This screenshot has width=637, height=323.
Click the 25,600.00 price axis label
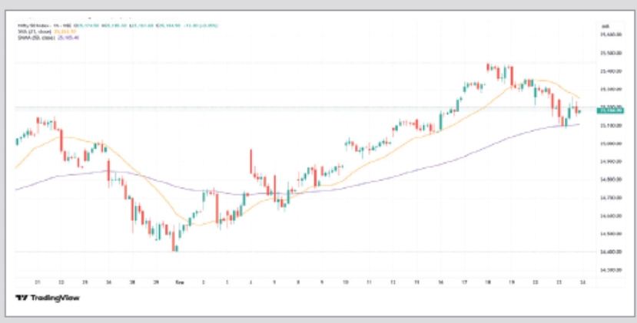tap(610, 35)
